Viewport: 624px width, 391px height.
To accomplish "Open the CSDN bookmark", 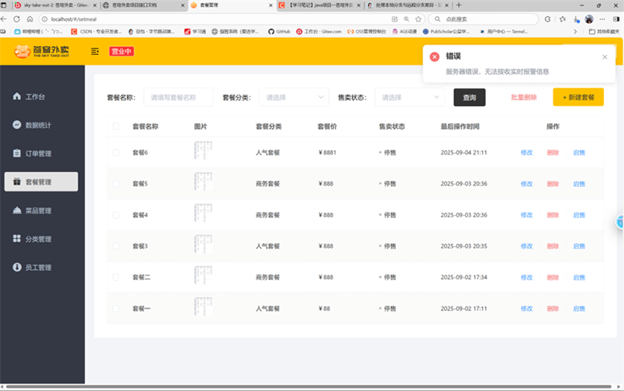I will click(97, 31).
